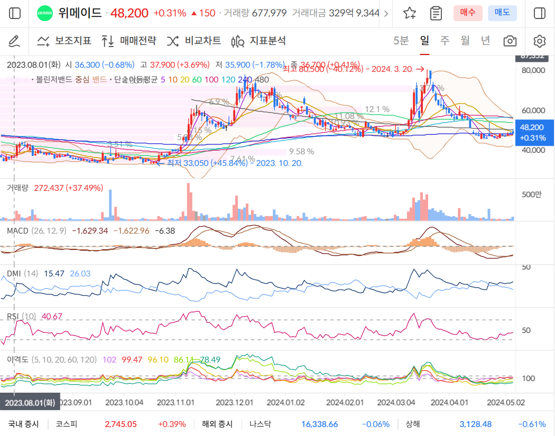Click the 이격도 indicator label
Screen dimensions: 555x436
pos(17,359)
